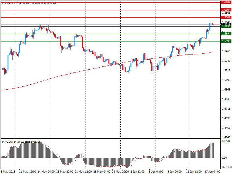232x174 pixels.
Task: Select the GBPUSD,H4 chart title text
Action: 13,3
